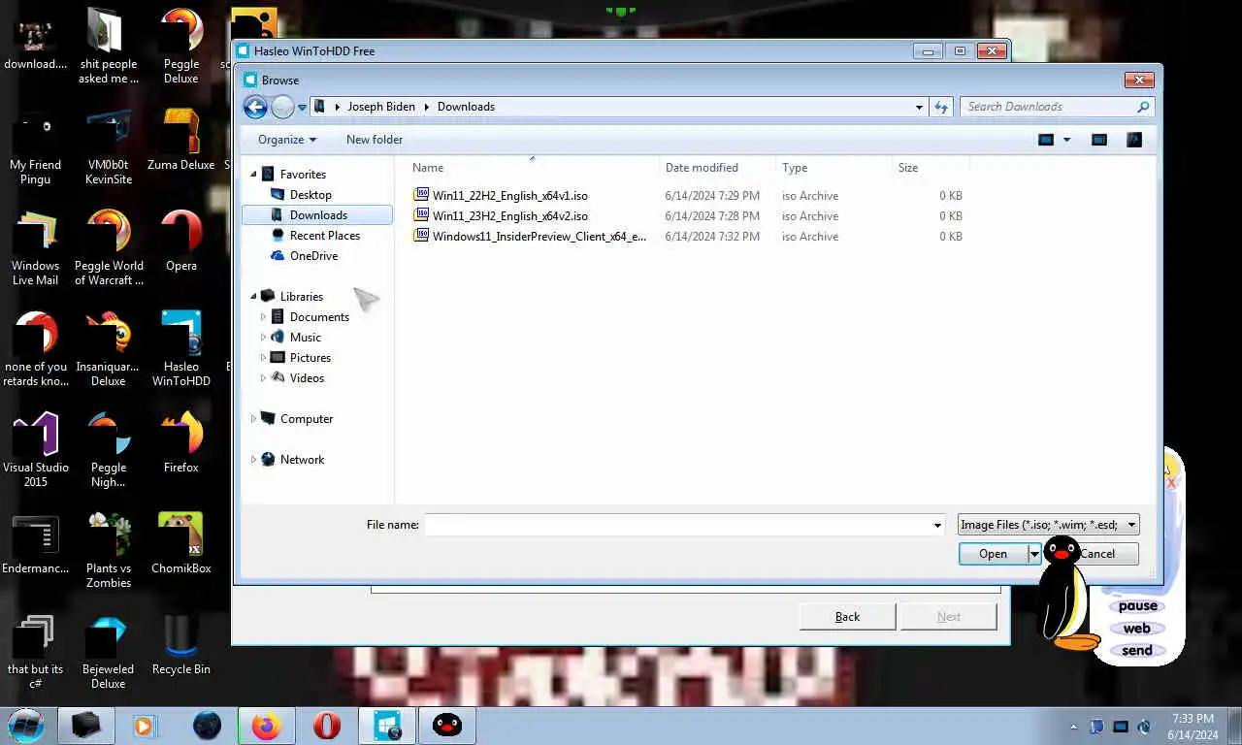The height and width of the screenshot is (745, 1242).
Task: Open Peggle Deluxe desktop icon
Action: (x=180, y=47)
